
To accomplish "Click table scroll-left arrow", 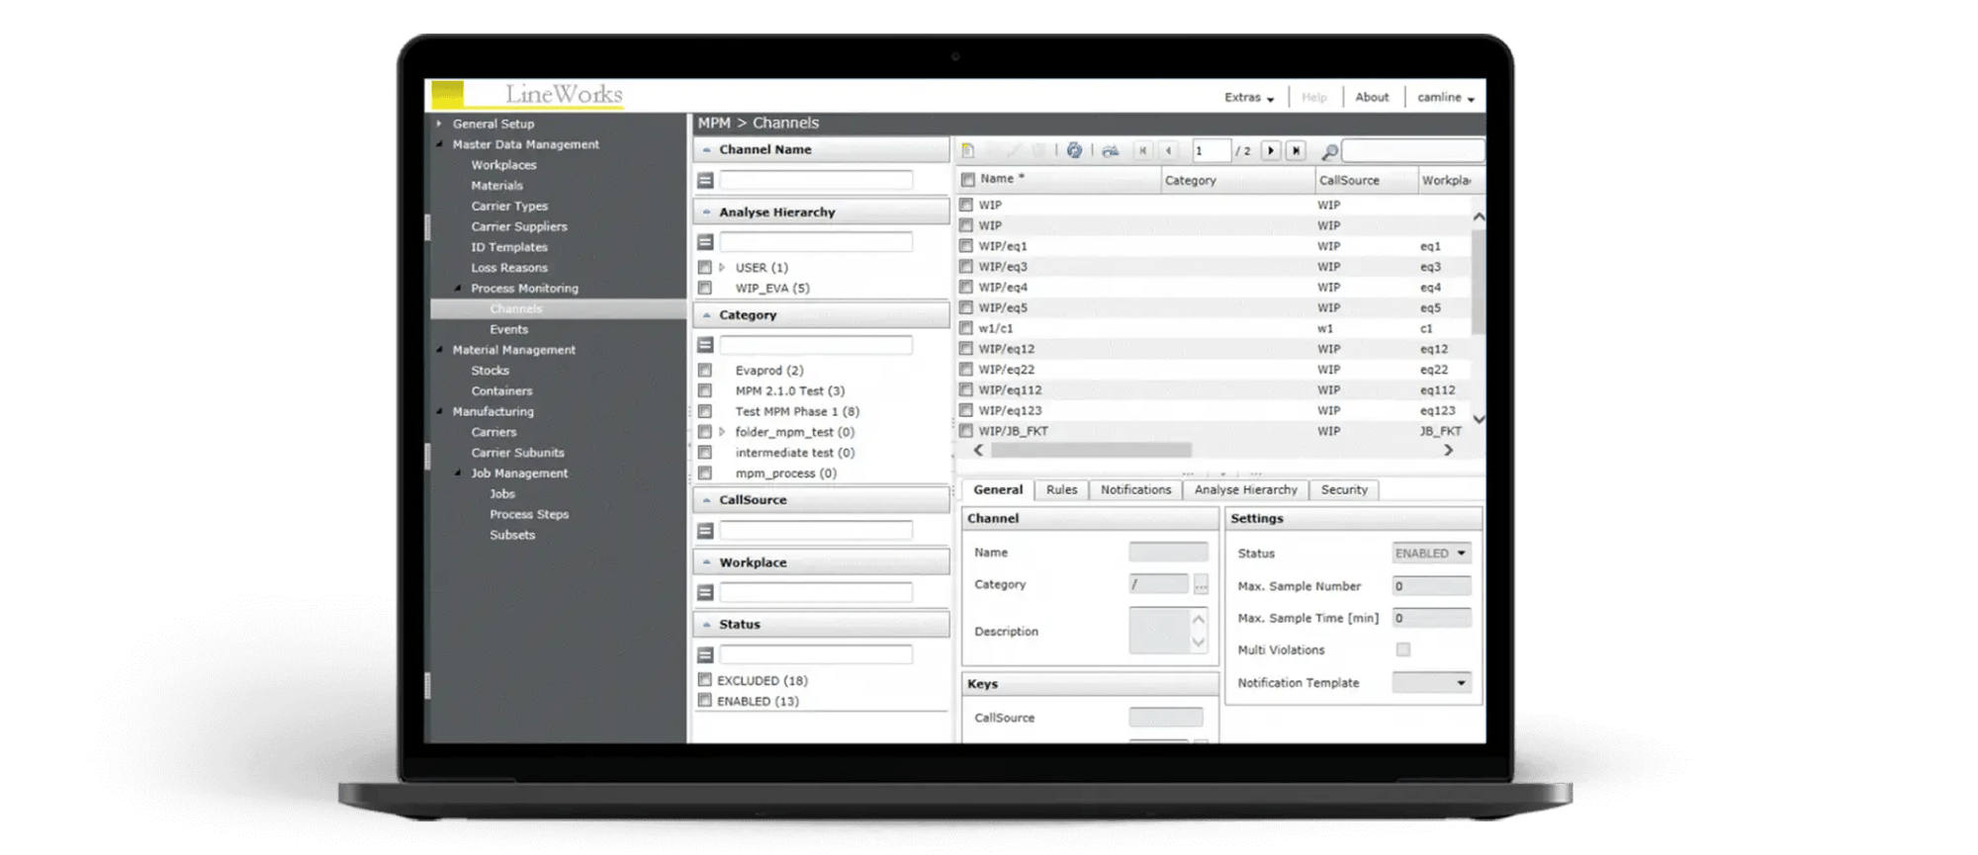I will (x=979, y=450).
